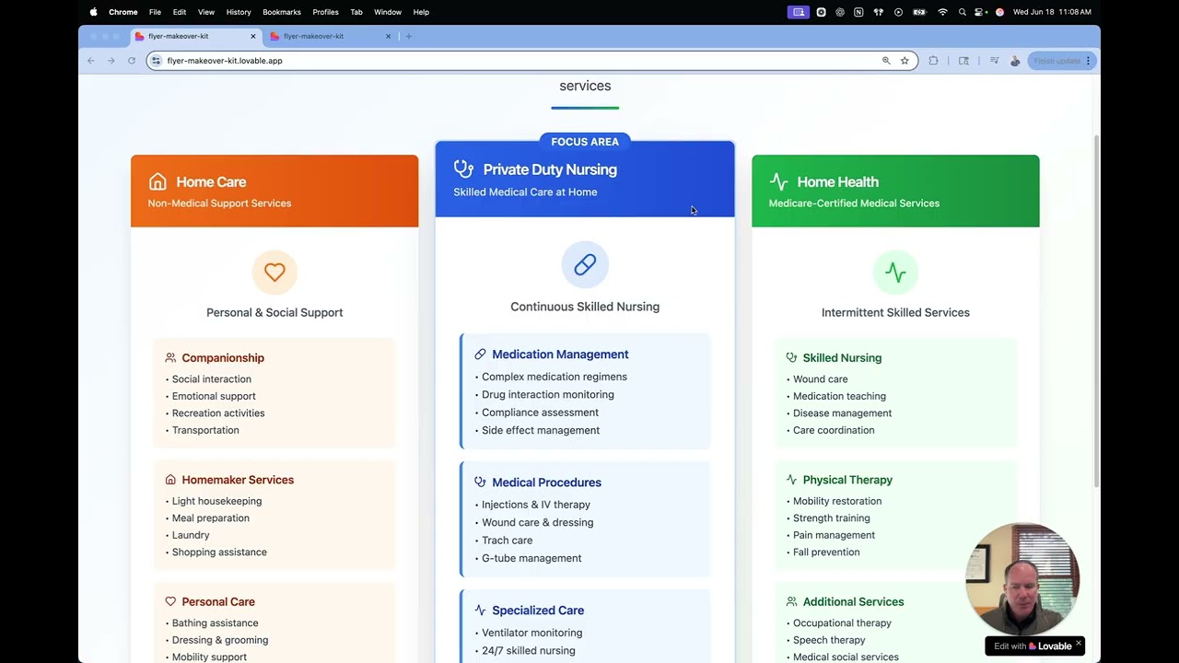Go forward with the browser forward arrow
The width and height of the screenshot is (1179, 663).
tap(111, 61)
